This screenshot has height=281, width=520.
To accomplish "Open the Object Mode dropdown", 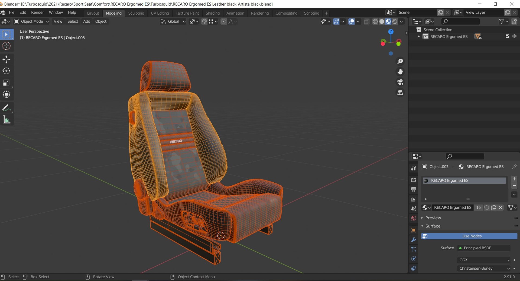I will coord(31,22).
